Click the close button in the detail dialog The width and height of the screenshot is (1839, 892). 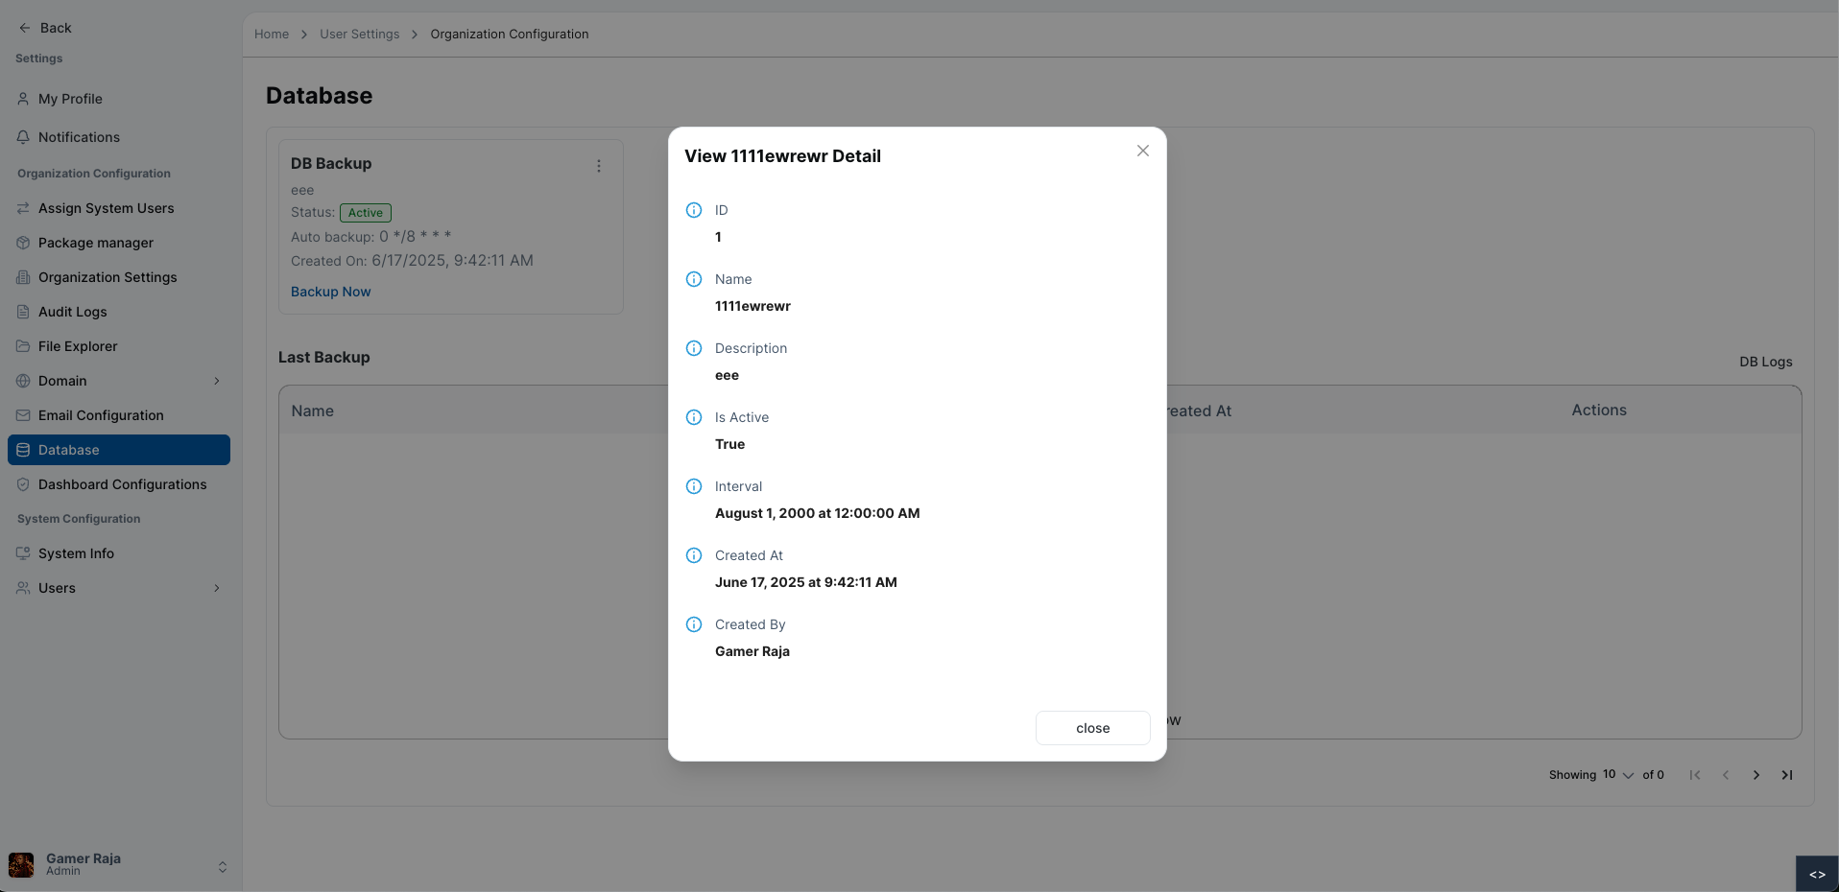(x=1092, y=728)
